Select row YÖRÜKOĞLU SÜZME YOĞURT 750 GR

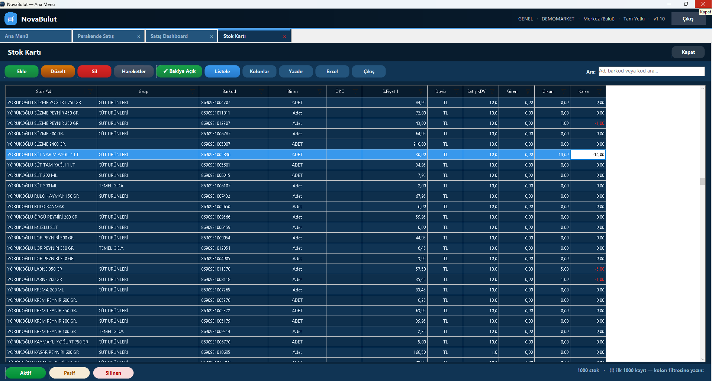pyautogui.click(x=306, y=102)
